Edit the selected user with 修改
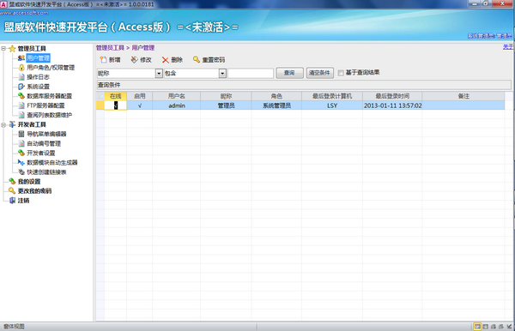The height and width of the screenshot is (331, 515). [142, 60]
